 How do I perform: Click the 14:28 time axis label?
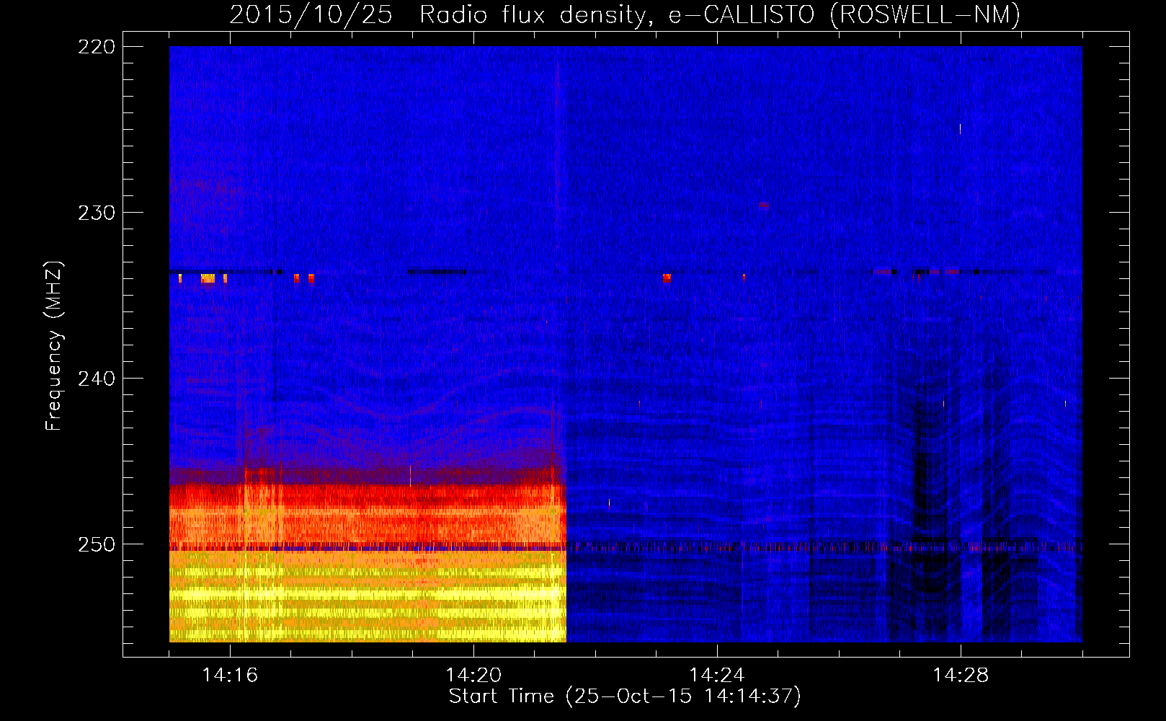(961, 675)
